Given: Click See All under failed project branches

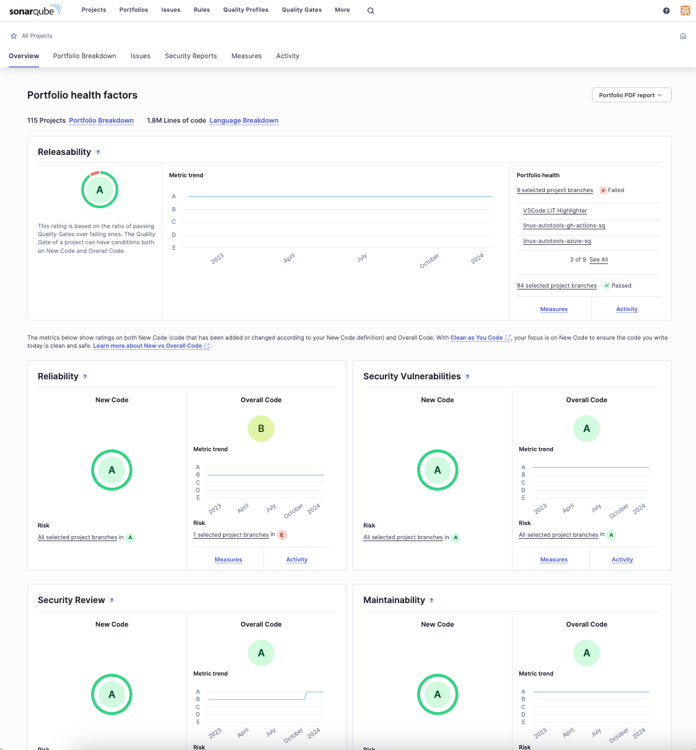Looking at the screenshot, I should [x=598, y=260].
